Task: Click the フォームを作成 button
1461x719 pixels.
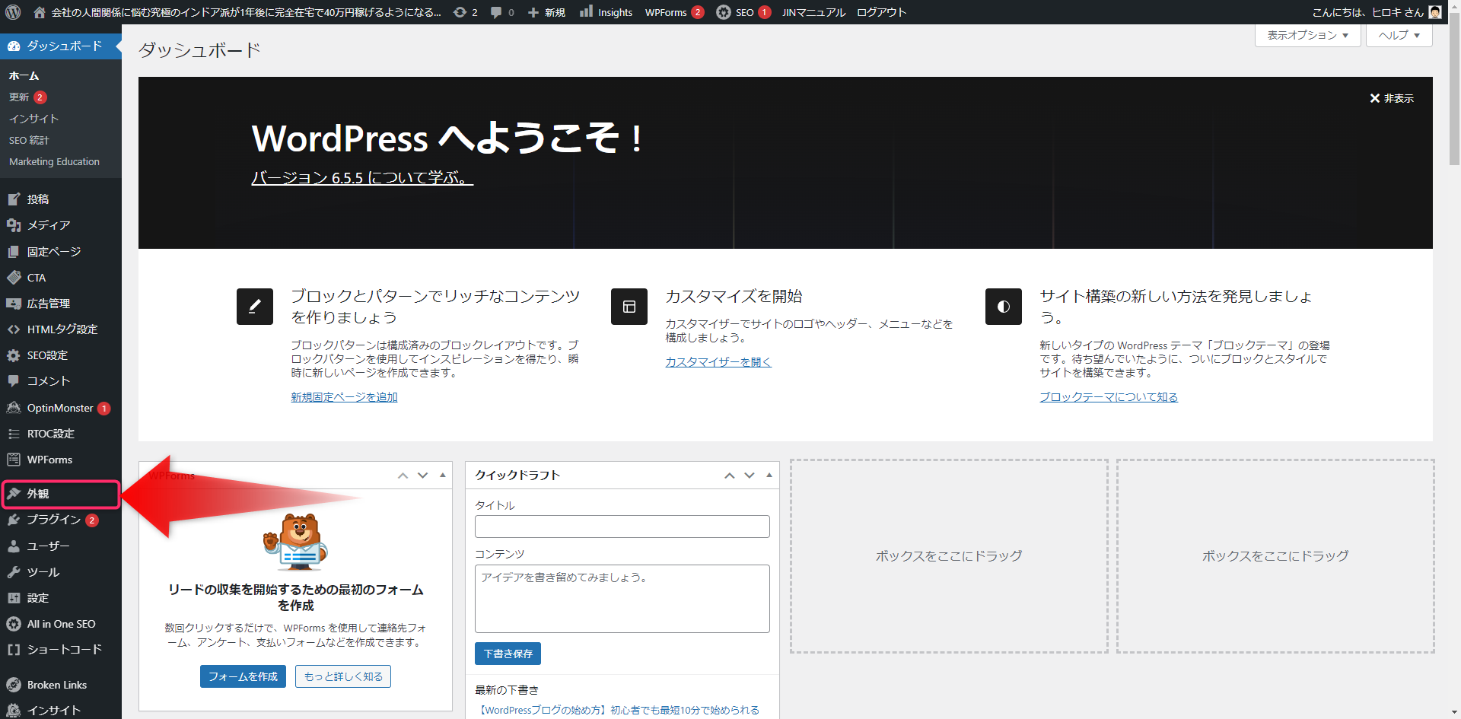Action: (243, 676)
